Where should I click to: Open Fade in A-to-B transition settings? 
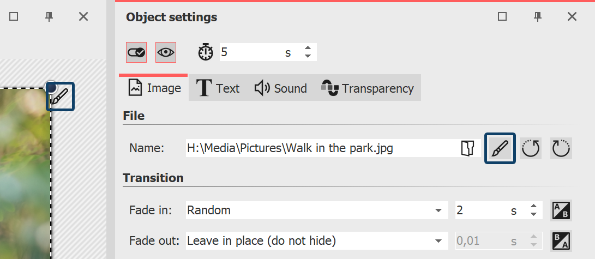[x=561, y=210]
